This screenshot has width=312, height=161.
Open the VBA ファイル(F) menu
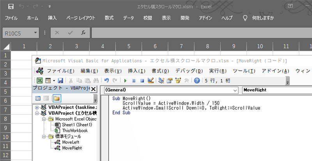tap(60, 71)
